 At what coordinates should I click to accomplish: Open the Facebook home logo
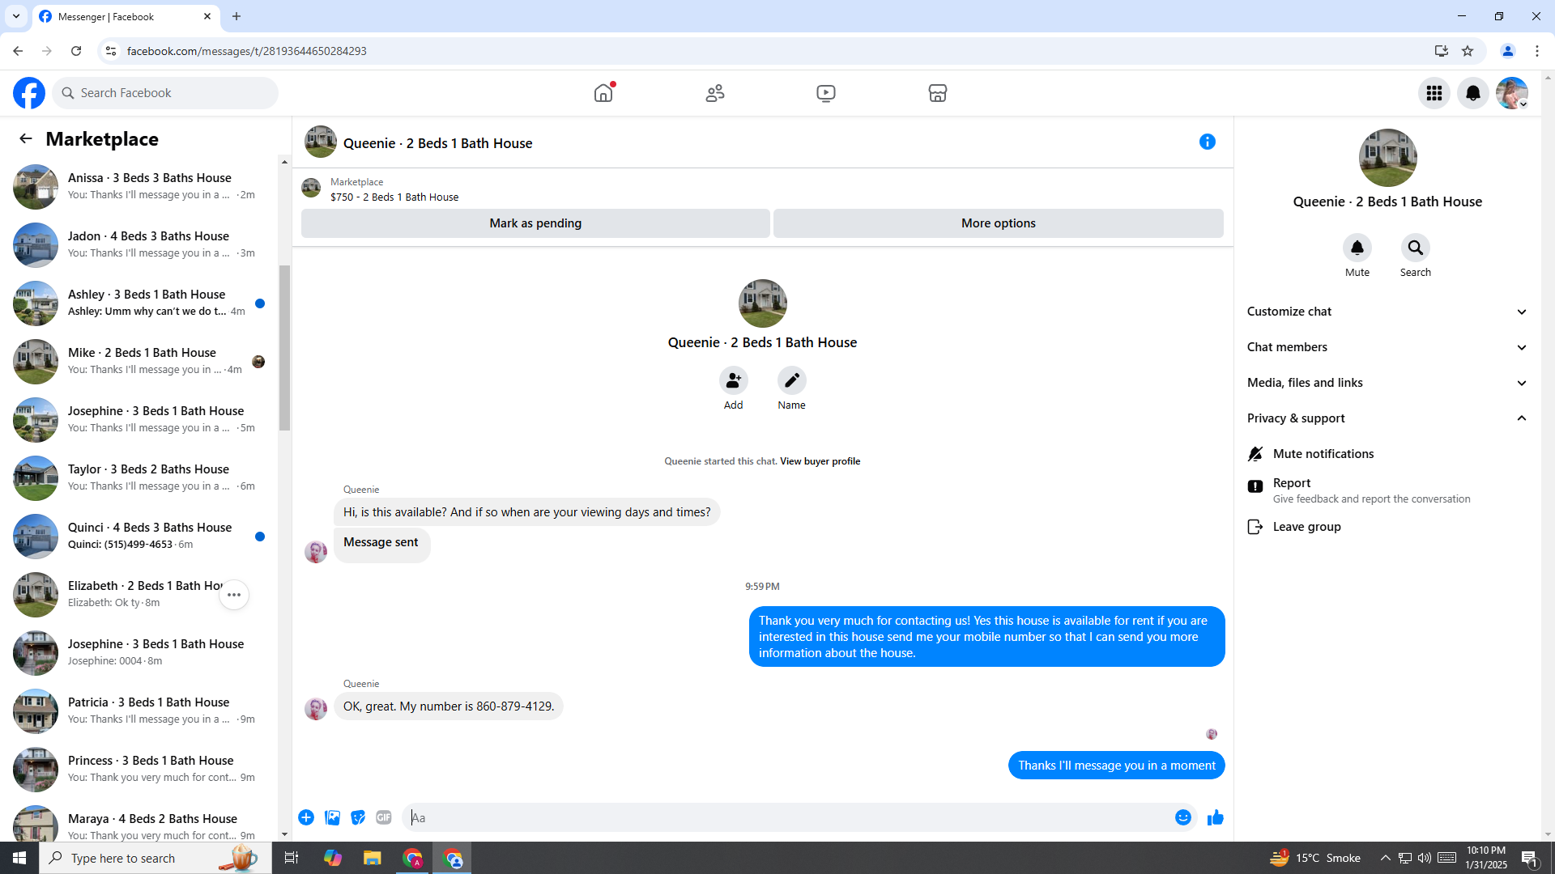coord(29,93)
